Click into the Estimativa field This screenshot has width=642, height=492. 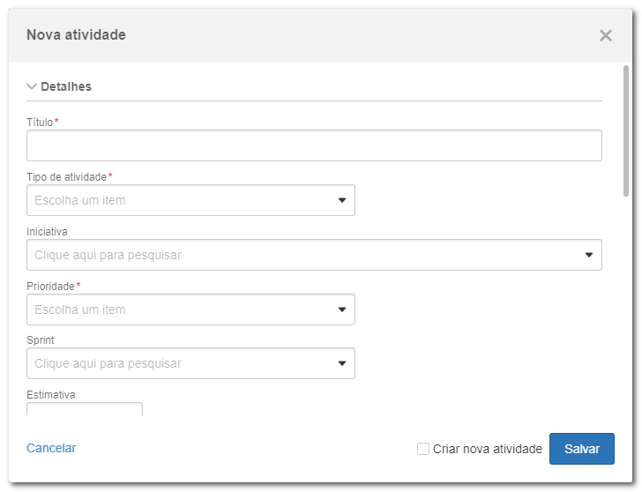pos(85,409)
